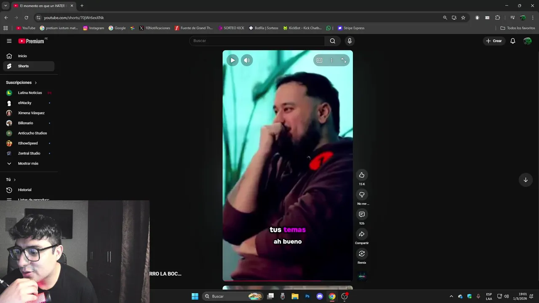Open the SORTEO KICK bookmark

tap(231, 28)
